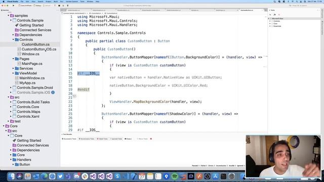
Task: Open Calendar from the Dock
Action: [142, 176]
